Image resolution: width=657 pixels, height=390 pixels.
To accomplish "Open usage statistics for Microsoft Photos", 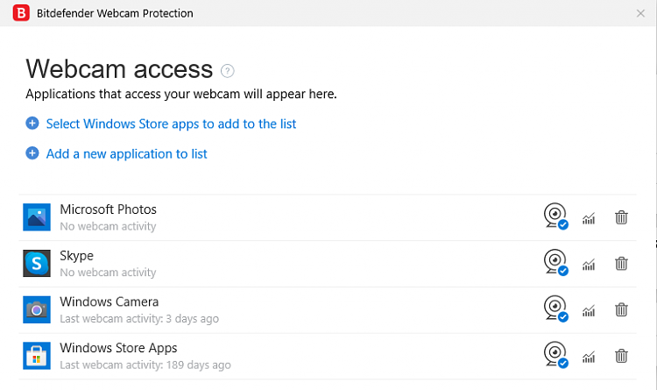I will coord(589,218).
